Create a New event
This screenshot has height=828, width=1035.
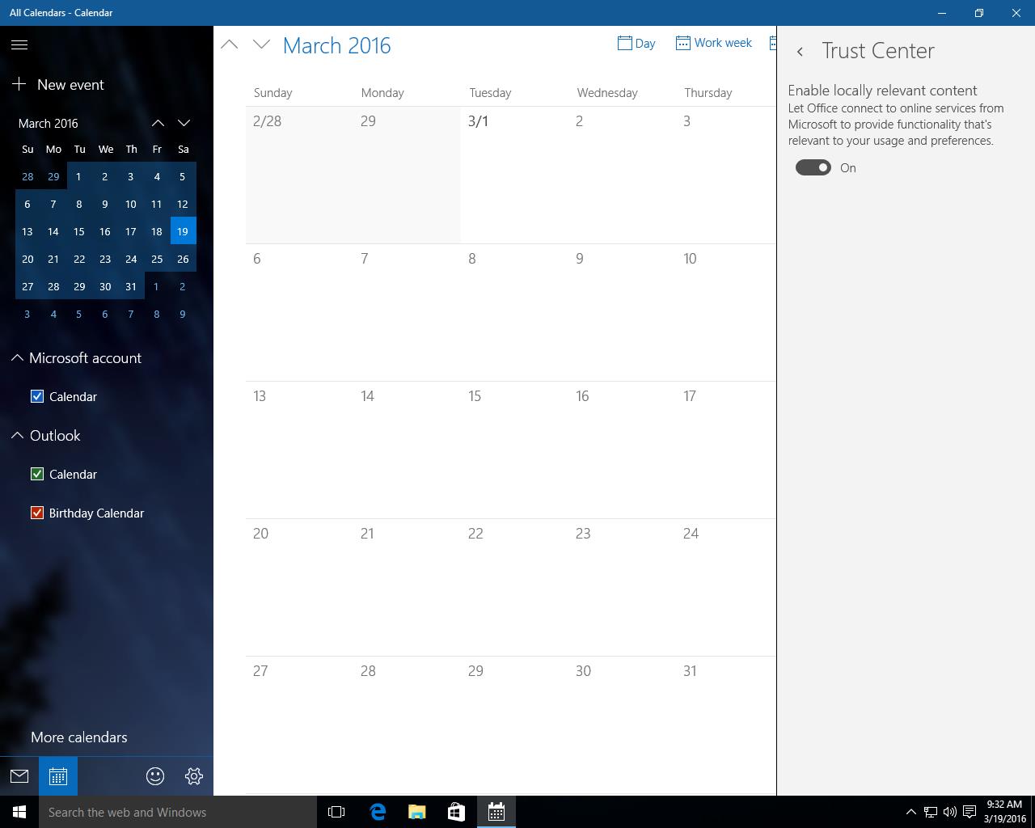[x=58, y=84]
